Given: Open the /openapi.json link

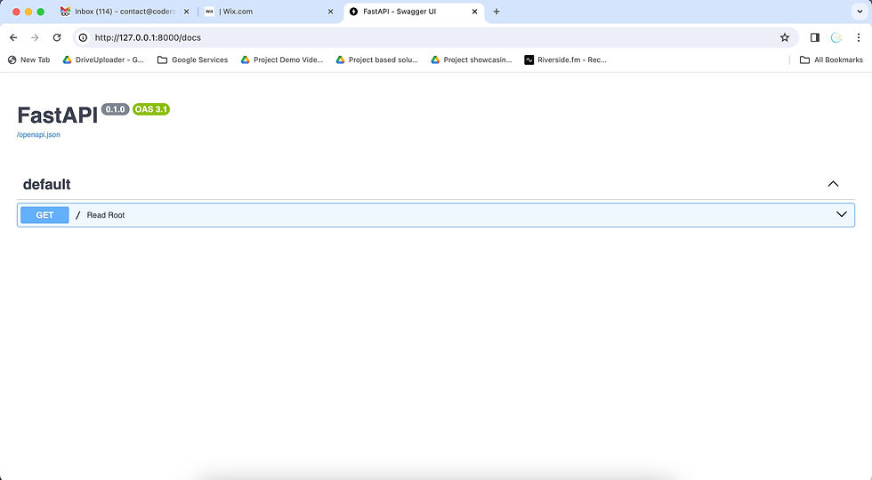Looking at the screenshot, I should click(38, 134).
